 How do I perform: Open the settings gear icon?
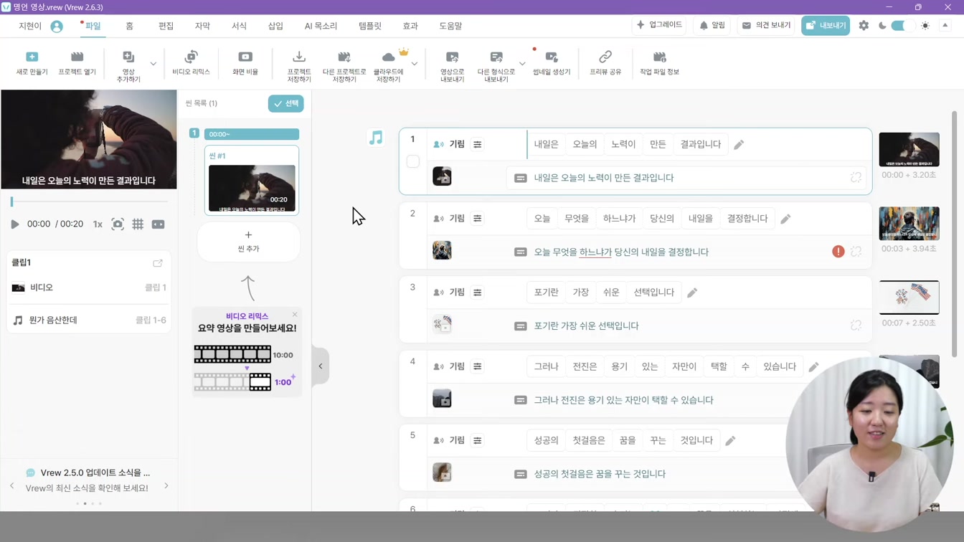(864, 25)
